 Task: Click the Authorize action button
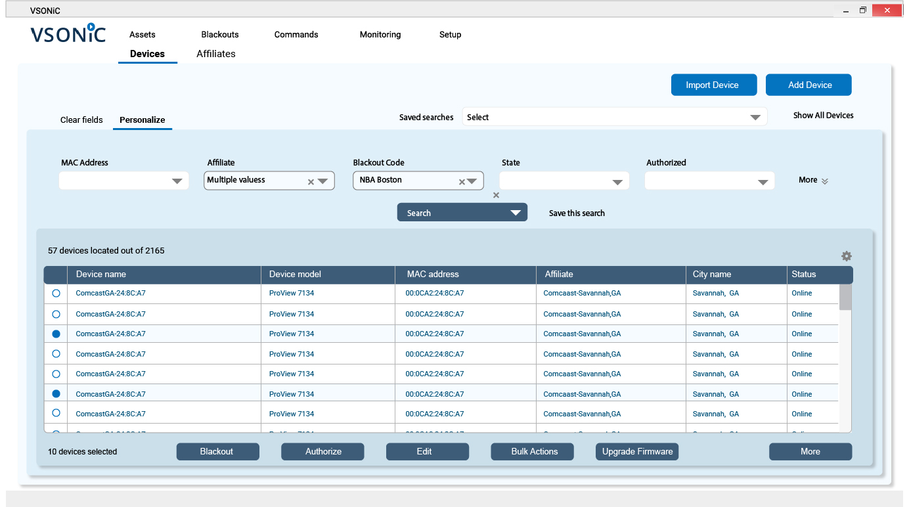point(322,452)
